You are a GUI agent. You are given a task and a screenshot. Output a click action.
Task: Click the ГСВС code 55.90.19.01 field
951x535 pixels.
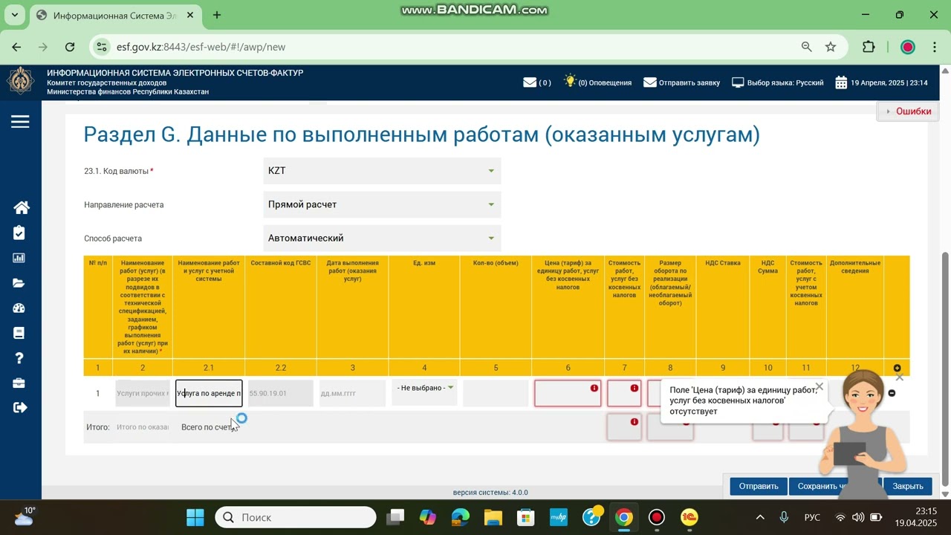pyautogui.click(x=281, y=393)
